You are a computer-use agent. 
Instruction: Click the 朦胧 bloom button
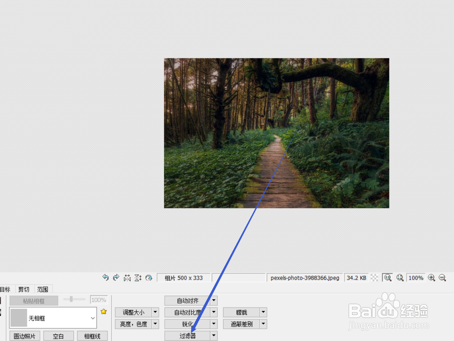click(x=241, y=312)
